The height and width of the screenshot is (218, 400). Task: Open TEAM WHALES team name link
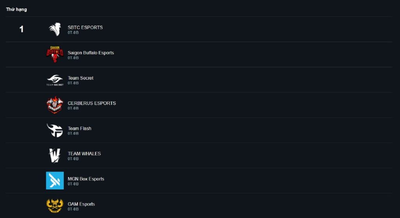(x=84, y=154)
